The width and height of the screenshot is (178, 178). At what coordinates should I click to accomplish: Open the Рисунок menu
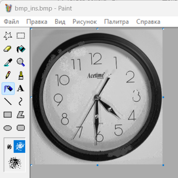pyautogui.click(x=85, y=22)
